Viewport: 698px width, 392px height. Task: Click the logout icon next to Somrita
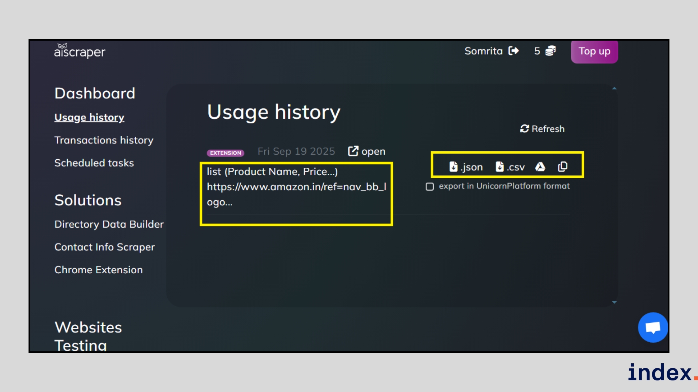(x=514, y=51)
